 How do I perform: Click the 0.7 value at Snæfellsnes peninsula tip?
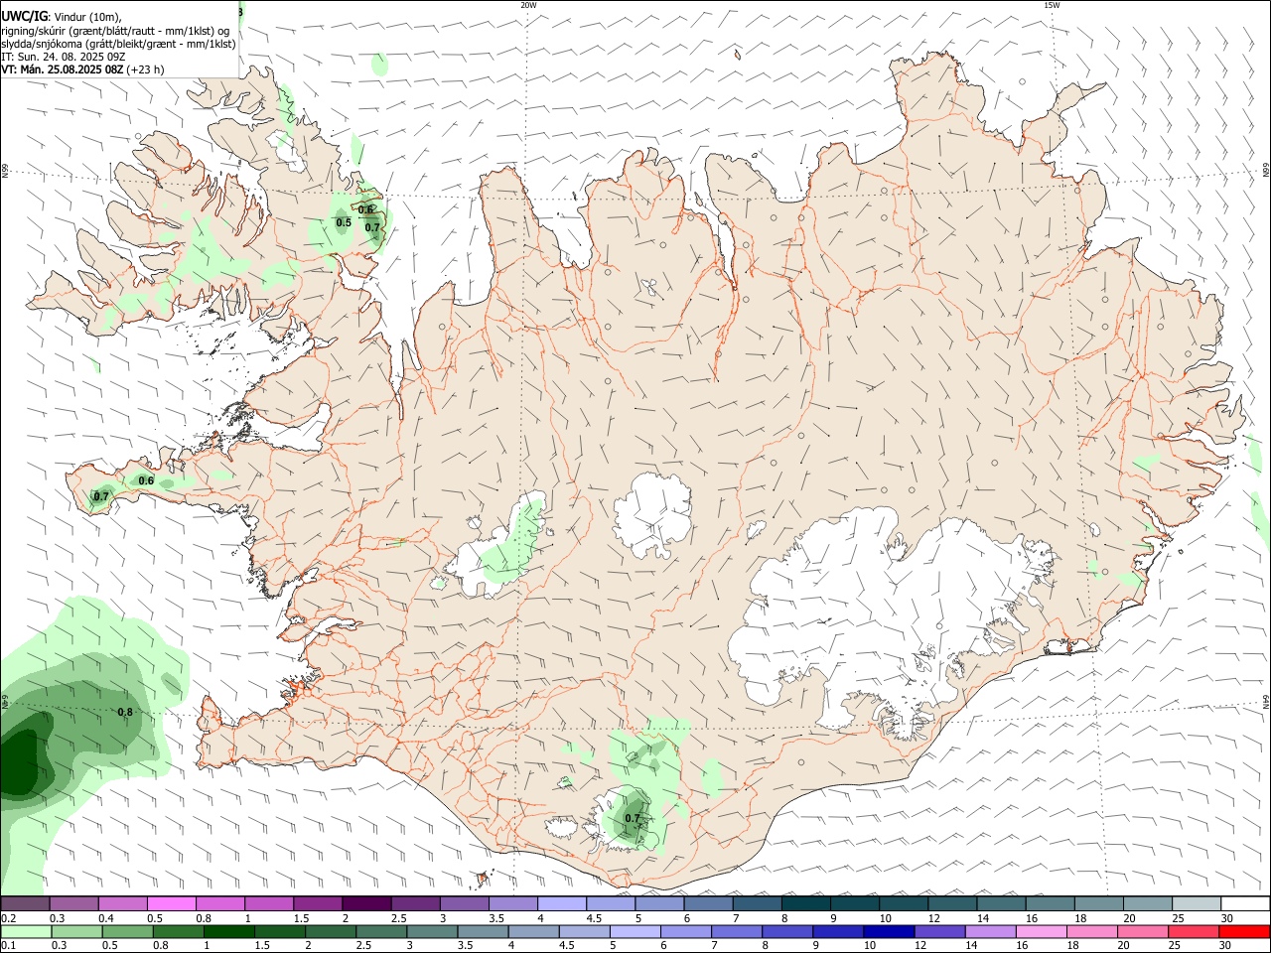(101, 496)
